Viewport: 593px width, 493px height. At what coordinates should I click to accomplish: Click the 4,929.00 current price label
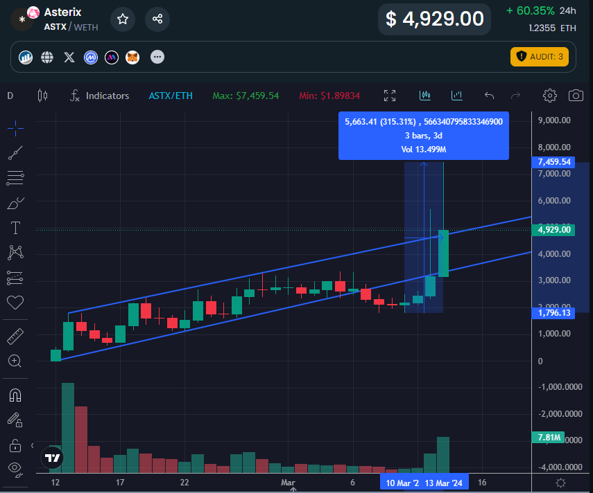pos(553,230)
